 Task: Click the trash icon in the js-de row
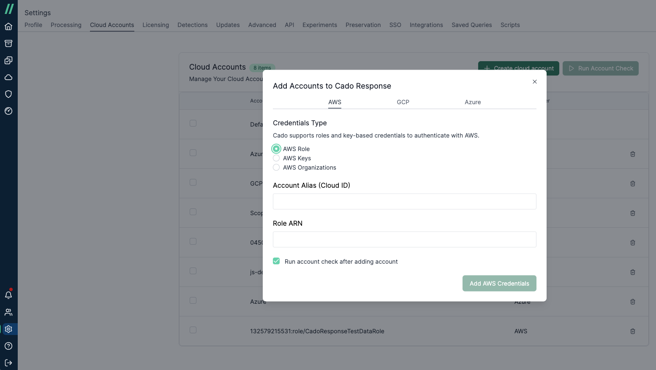click(x=633, y=272)
